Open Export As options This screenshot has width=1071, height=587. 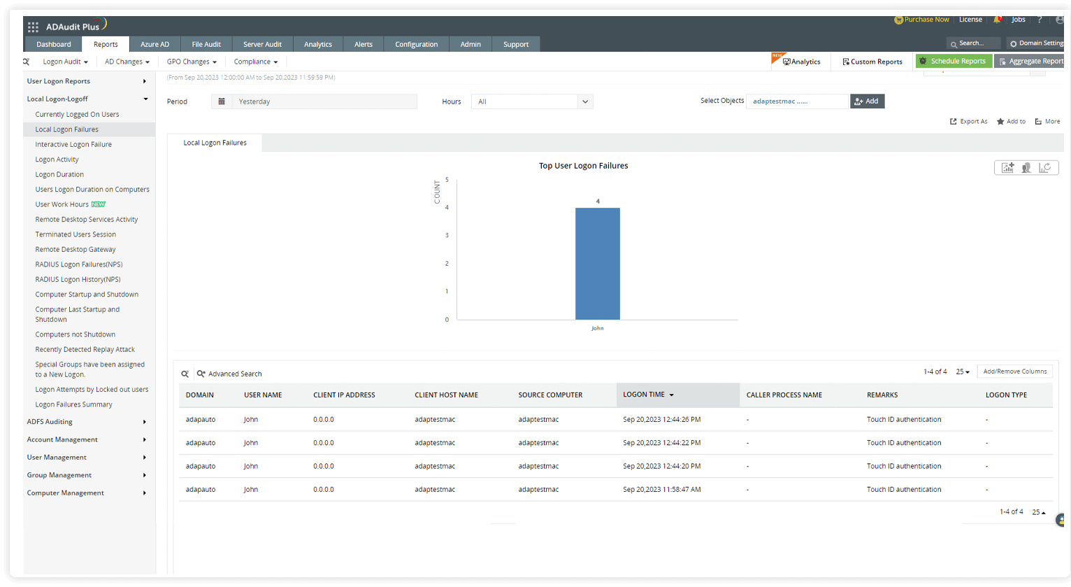tap(968, 122)
